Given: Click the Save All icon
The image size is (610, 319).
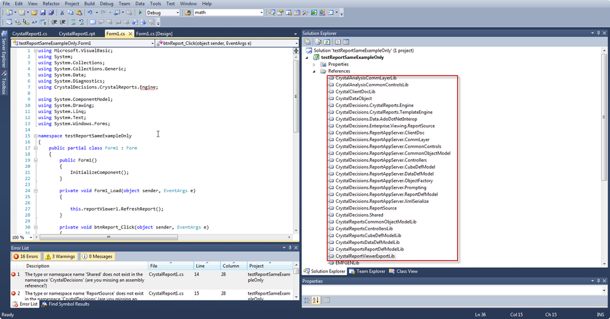Looking at the screenshot, I should (51, 12).
